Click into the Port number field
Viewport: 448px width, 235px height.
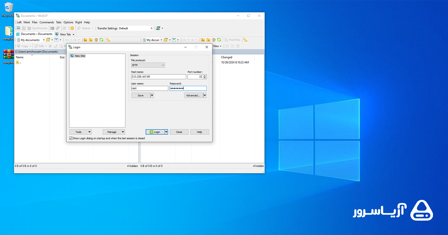pyautogui.click(x=196, y=77)
